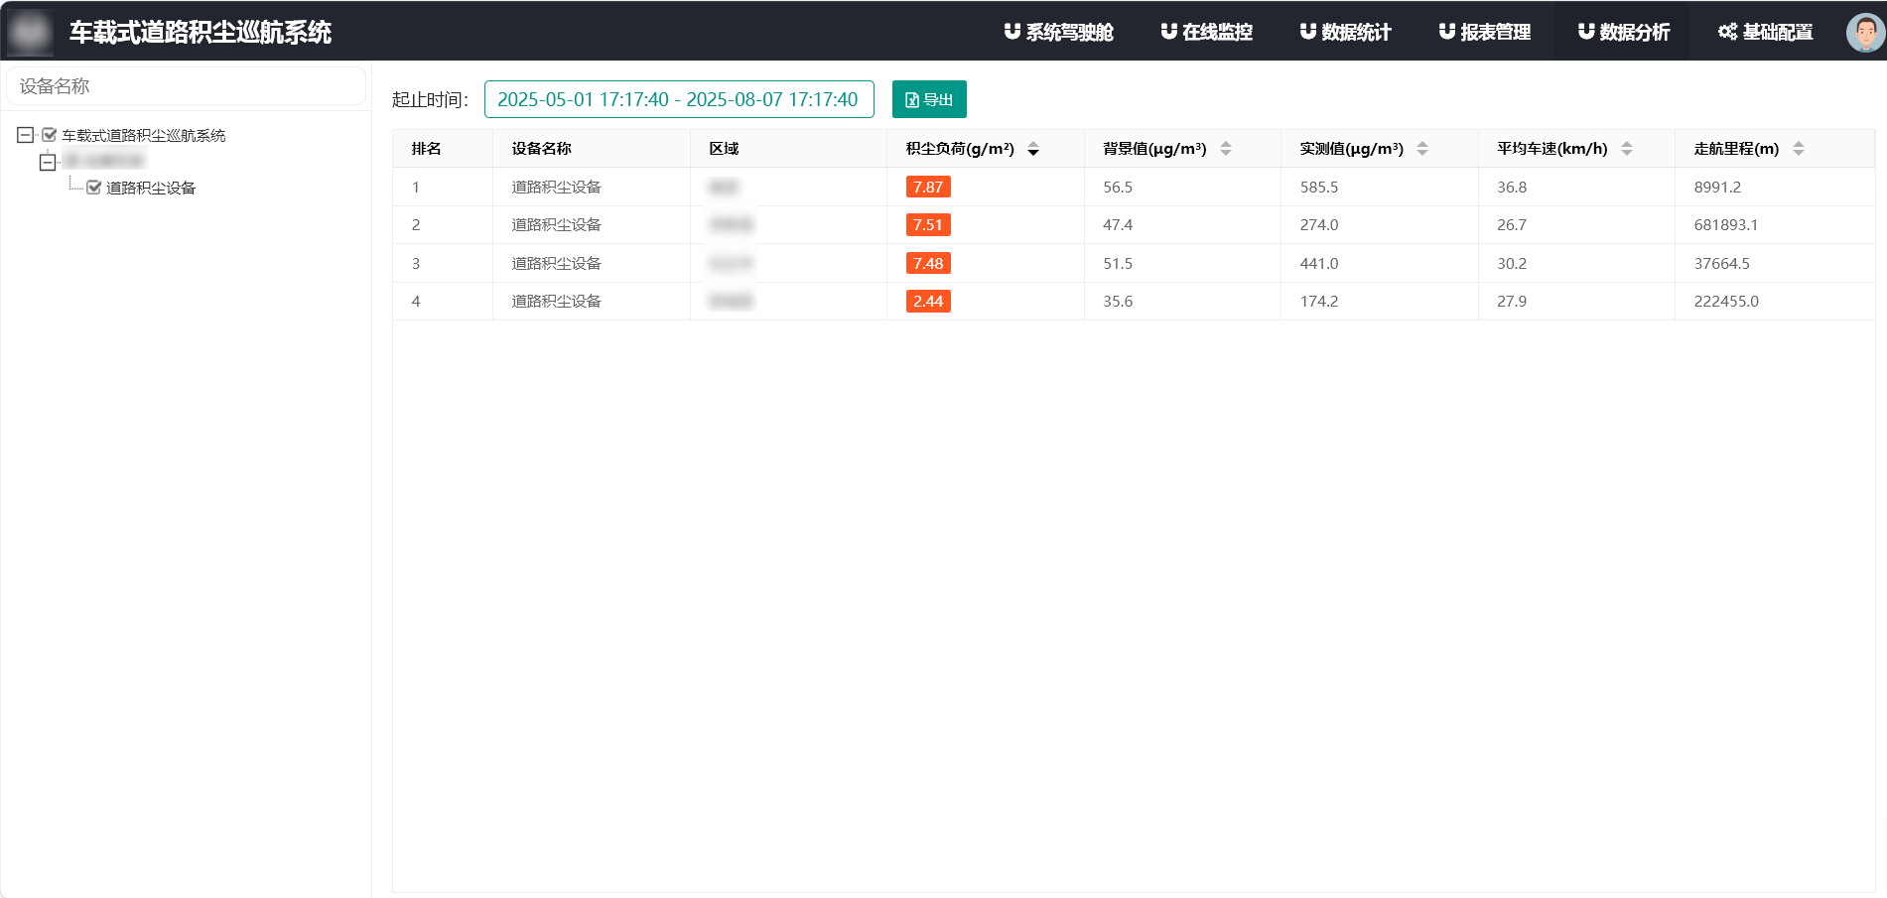Open the 起止时间 date range picker
The width and height of the screenshot is (1887, 898).
(678, 99)
